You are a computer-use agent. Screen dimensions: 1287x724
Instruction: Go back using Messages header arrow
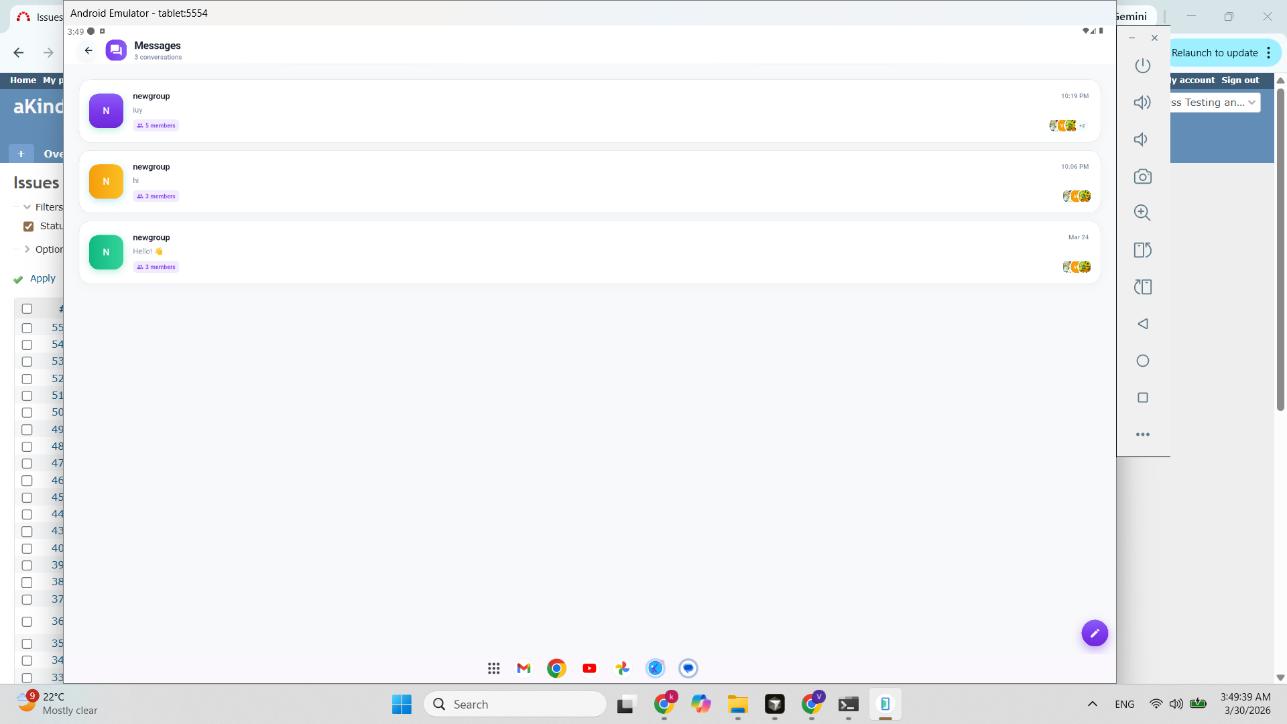pos(88,50)
